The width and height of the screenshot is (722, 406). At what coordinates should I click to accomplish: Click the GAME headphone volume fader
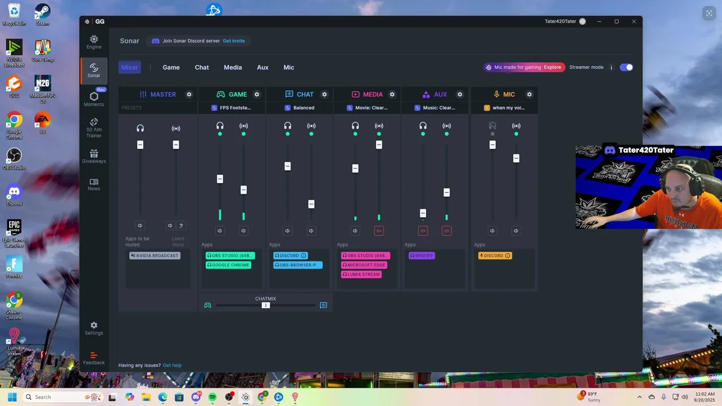click(220, 179)
